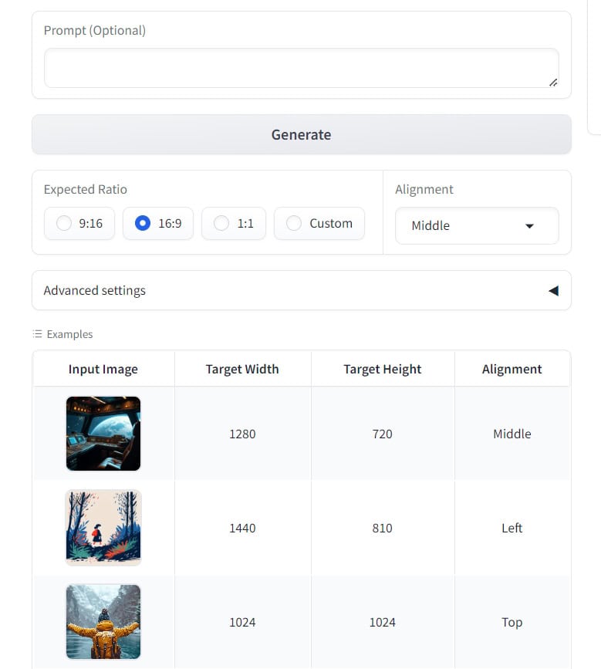Click the 810 target height cell
The image size is (601, 669).
[x=382, y=528]
